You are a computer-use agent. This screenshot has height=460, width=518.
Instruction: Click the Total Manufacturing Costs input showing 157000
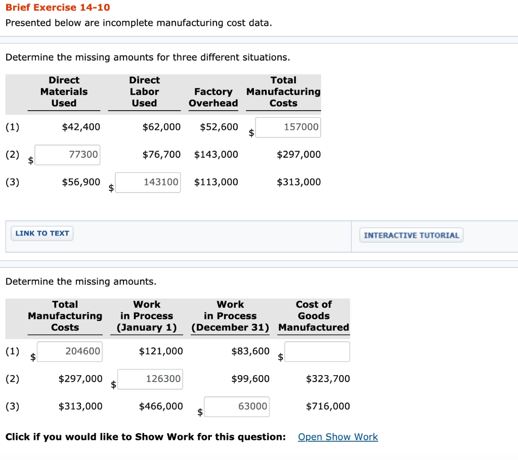pos(288,127)
